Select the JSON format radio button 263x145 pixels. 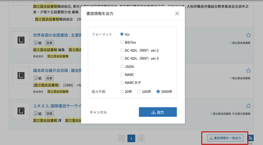[x=122, y=66]
